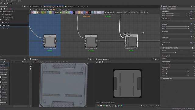Select Metal_Panel_02 graph in Explorer
Image resolution: width=195 pixels, height=110 pixels.
pos(9,17)
